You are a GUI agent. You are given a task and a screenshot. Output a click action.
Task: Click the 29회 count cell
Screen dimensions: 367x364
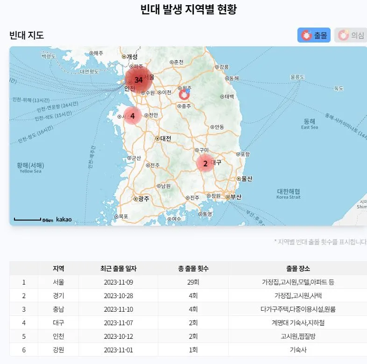point(193,282)
